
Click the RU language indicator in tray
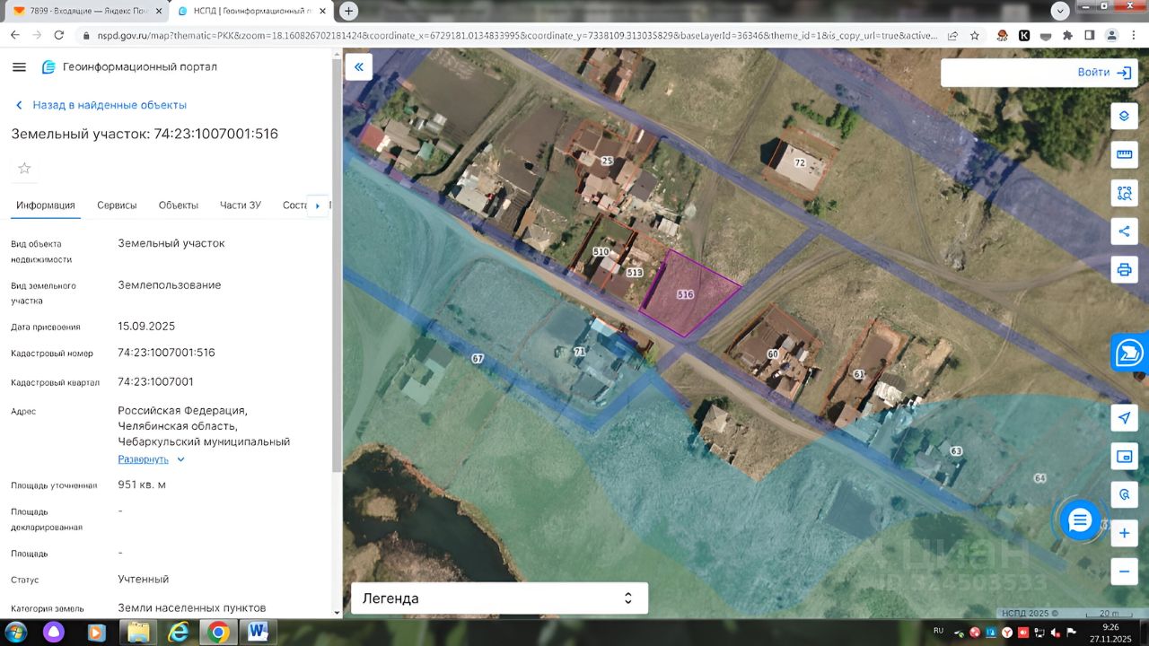(x=939, y=631)
